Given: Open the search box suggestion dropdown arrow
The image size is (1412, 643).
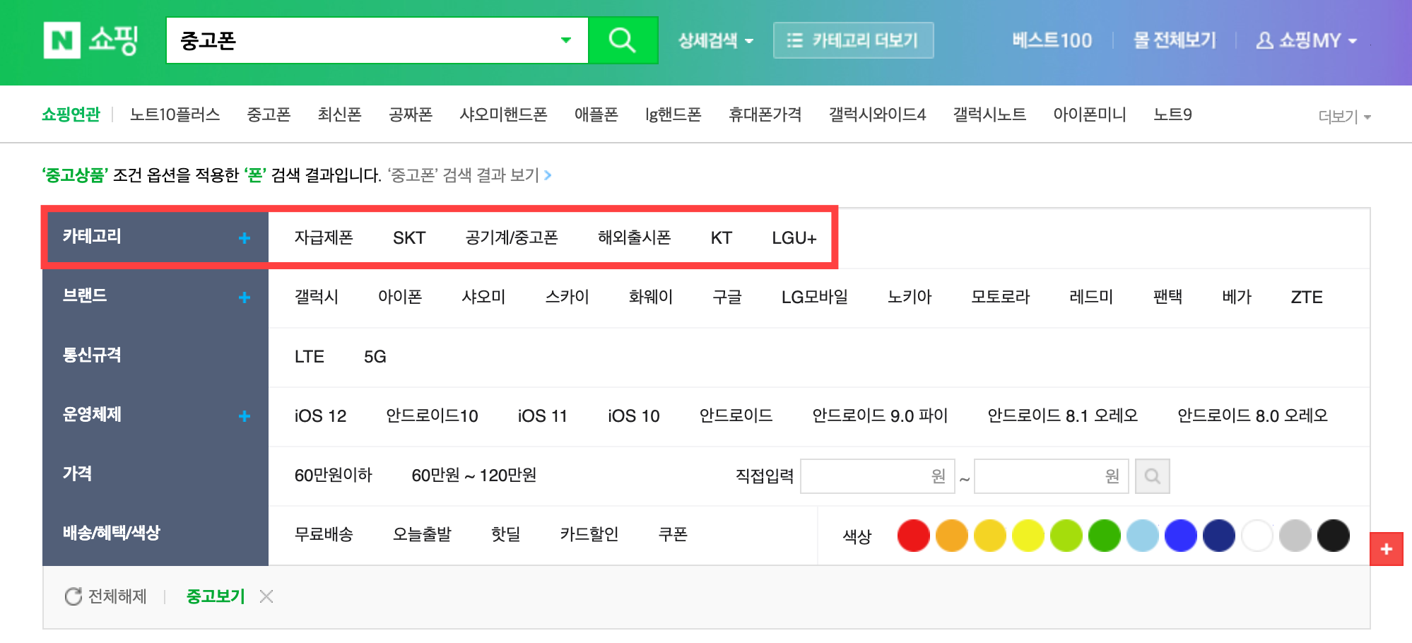Looking at the screenshot, I should pyautogui.click(x=565, y=40).
